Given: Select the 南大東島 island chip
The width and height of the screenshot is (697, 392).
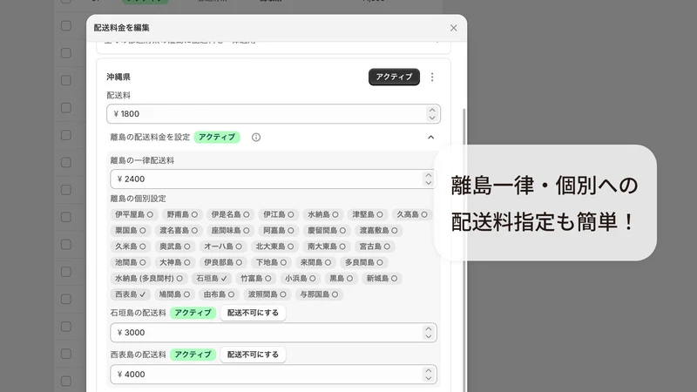Looking at the screenshot, I should (327, 247).
